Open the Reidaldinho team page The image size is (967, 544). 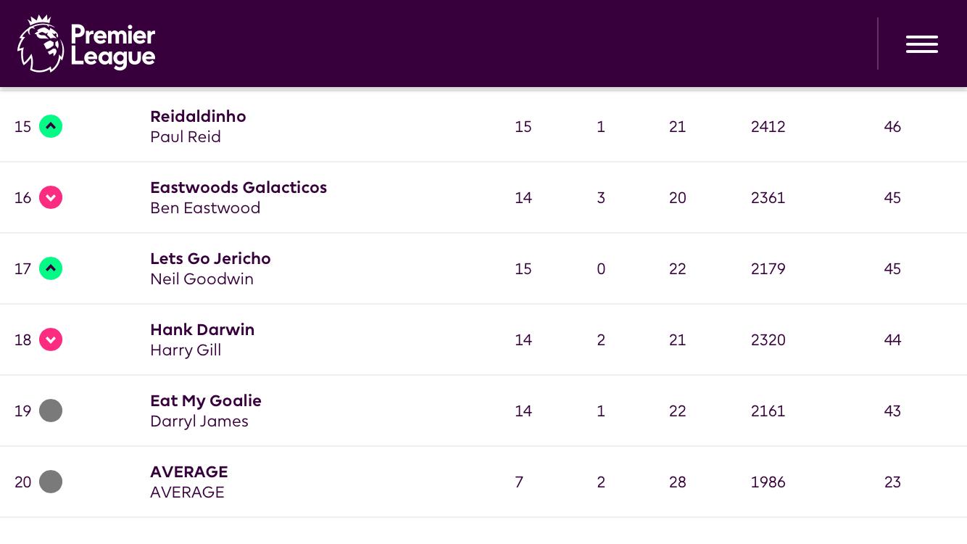tap(198, 116)
